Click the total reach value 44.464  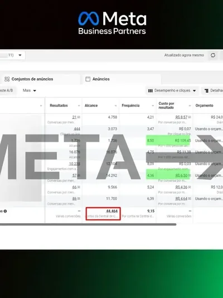112,211
